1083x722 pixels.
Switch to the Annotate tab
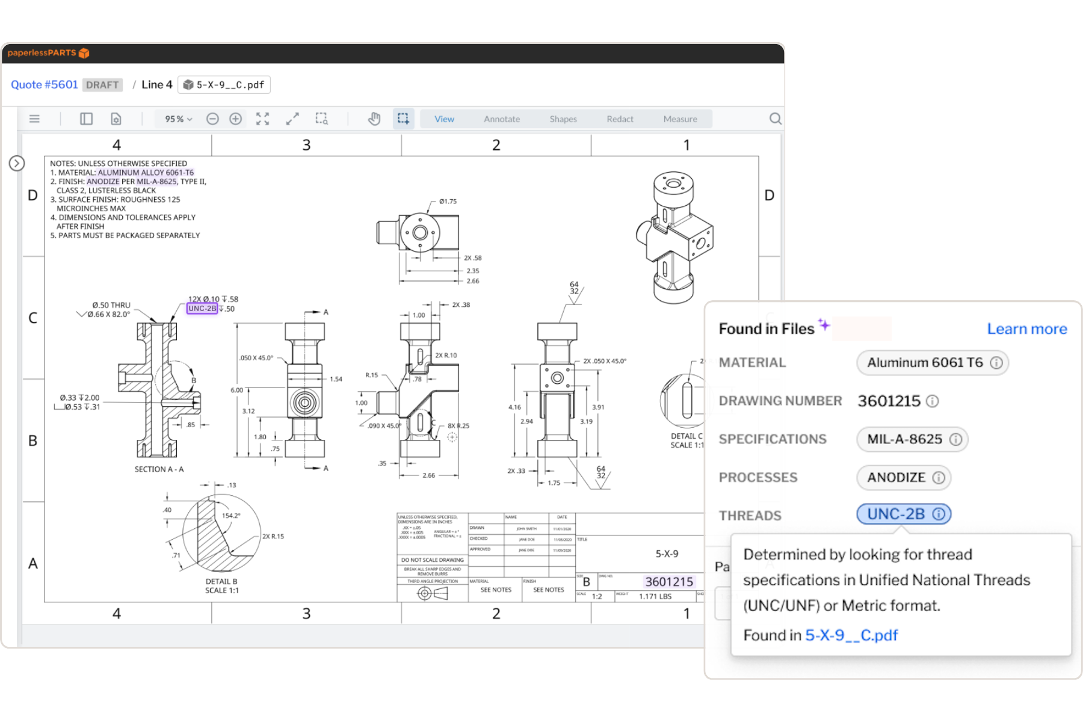click(x=502, y=119)
